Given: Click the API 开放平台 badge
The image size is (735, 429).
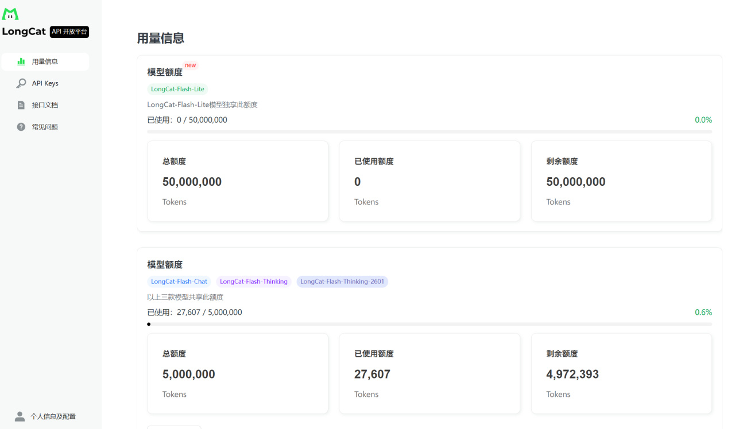Looking at the screenshot, I should tap(69, 32).
